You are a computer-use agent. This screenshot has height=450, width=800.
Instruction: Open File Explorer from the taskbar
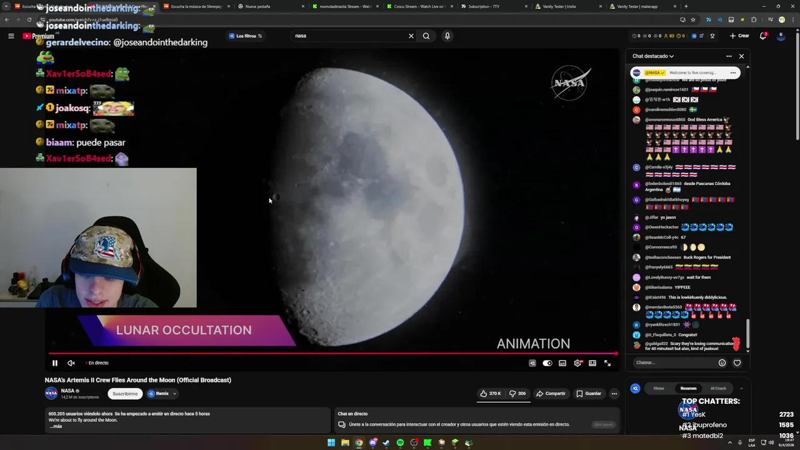point(345,443)
